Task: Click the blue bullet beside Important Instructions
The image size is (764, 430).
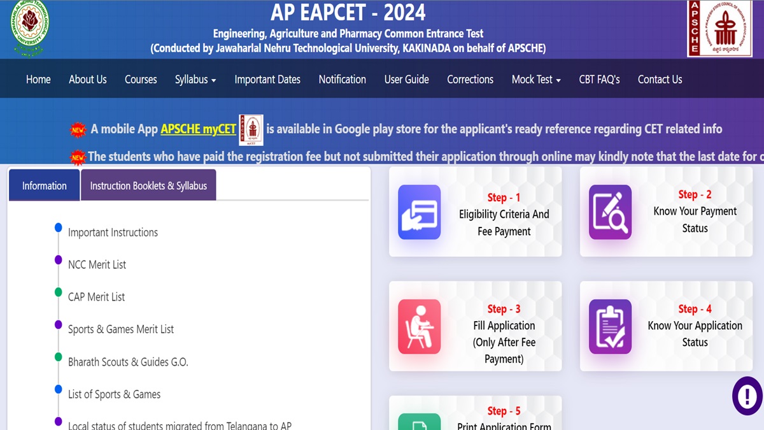Action: (x=59, y=227)
